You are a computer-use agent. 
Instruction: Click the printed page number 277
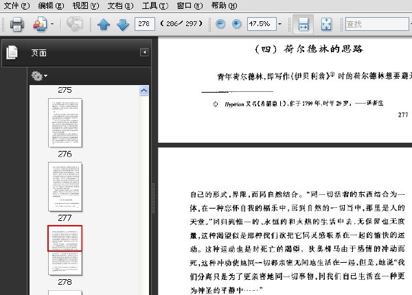point(403,115)
